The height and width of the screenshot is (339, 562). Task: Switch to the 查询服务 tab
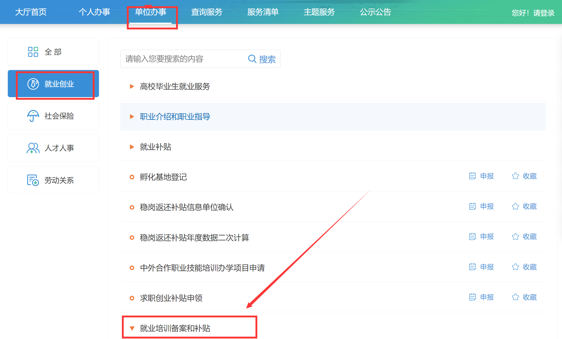click(x=207, y=12)
